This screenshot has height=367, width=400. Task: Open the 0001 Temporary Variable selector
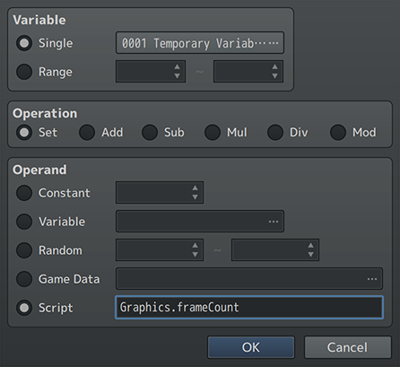click(x=200, y=43)
